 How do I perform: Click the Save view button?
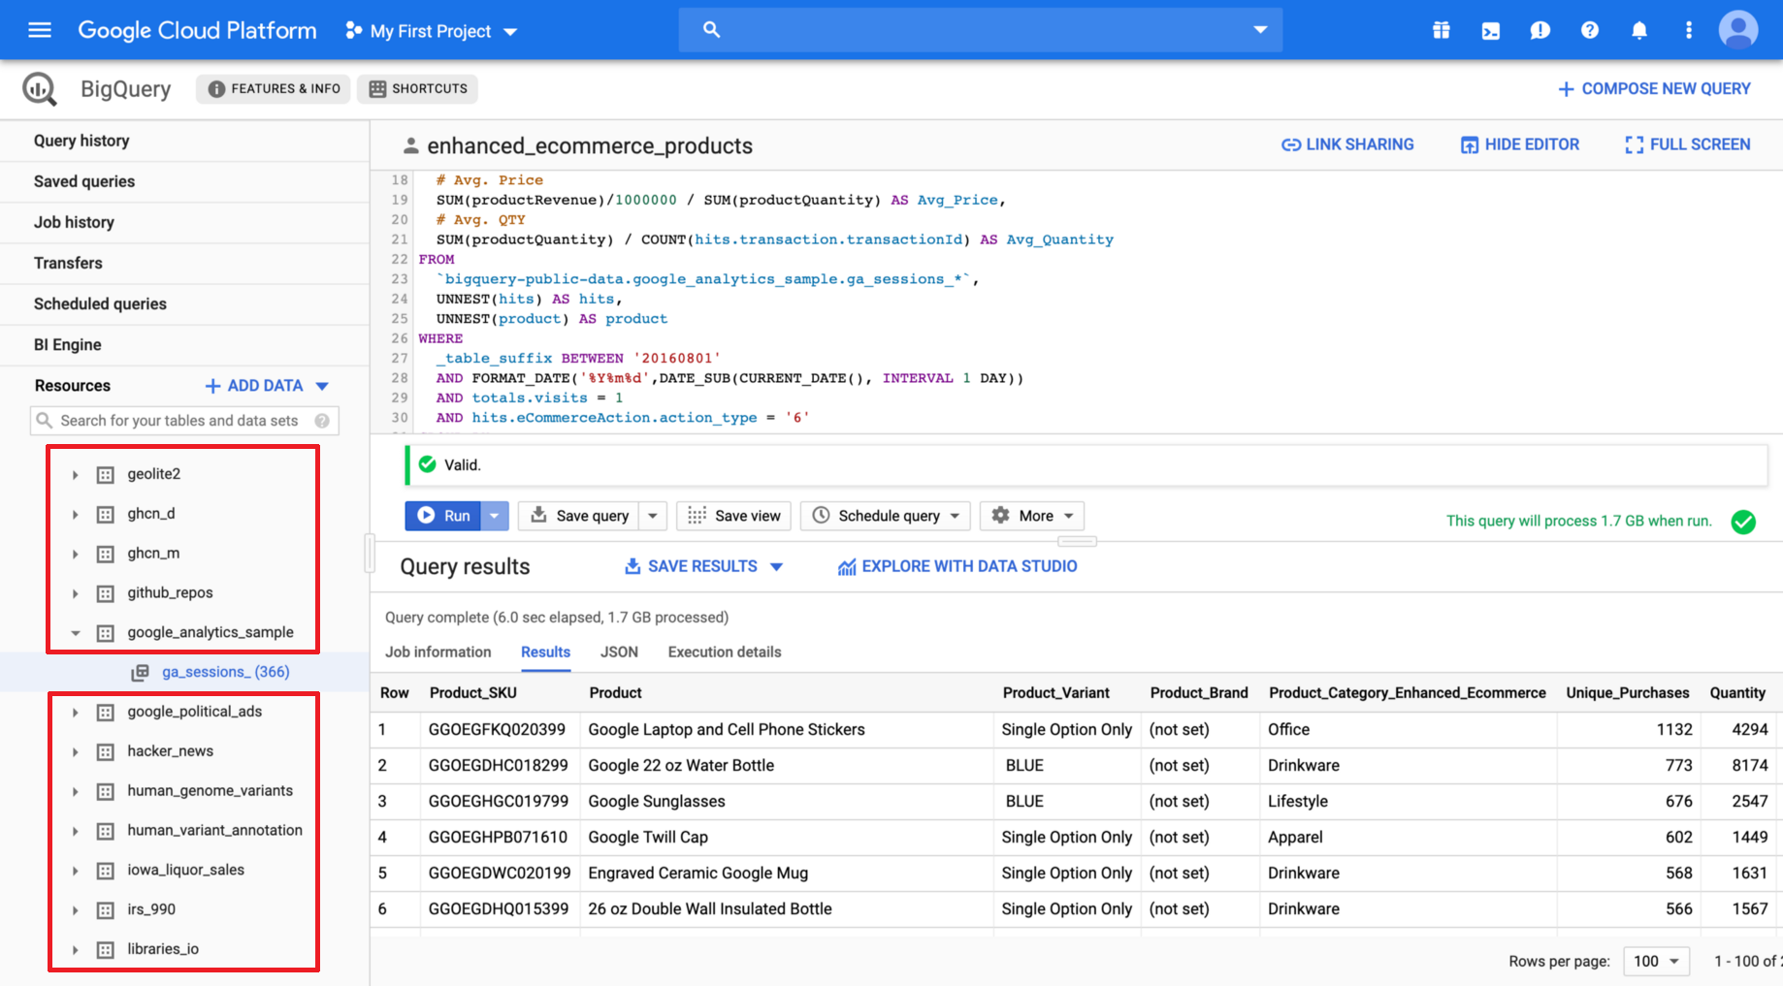pyautogui.click(x=734, y=516)
